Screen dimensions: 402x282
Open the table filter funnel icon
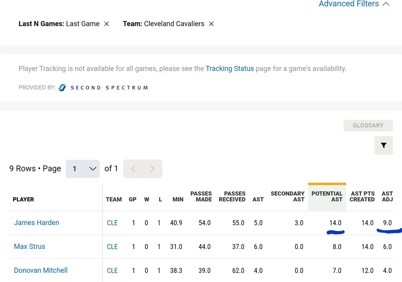[384, 146]
